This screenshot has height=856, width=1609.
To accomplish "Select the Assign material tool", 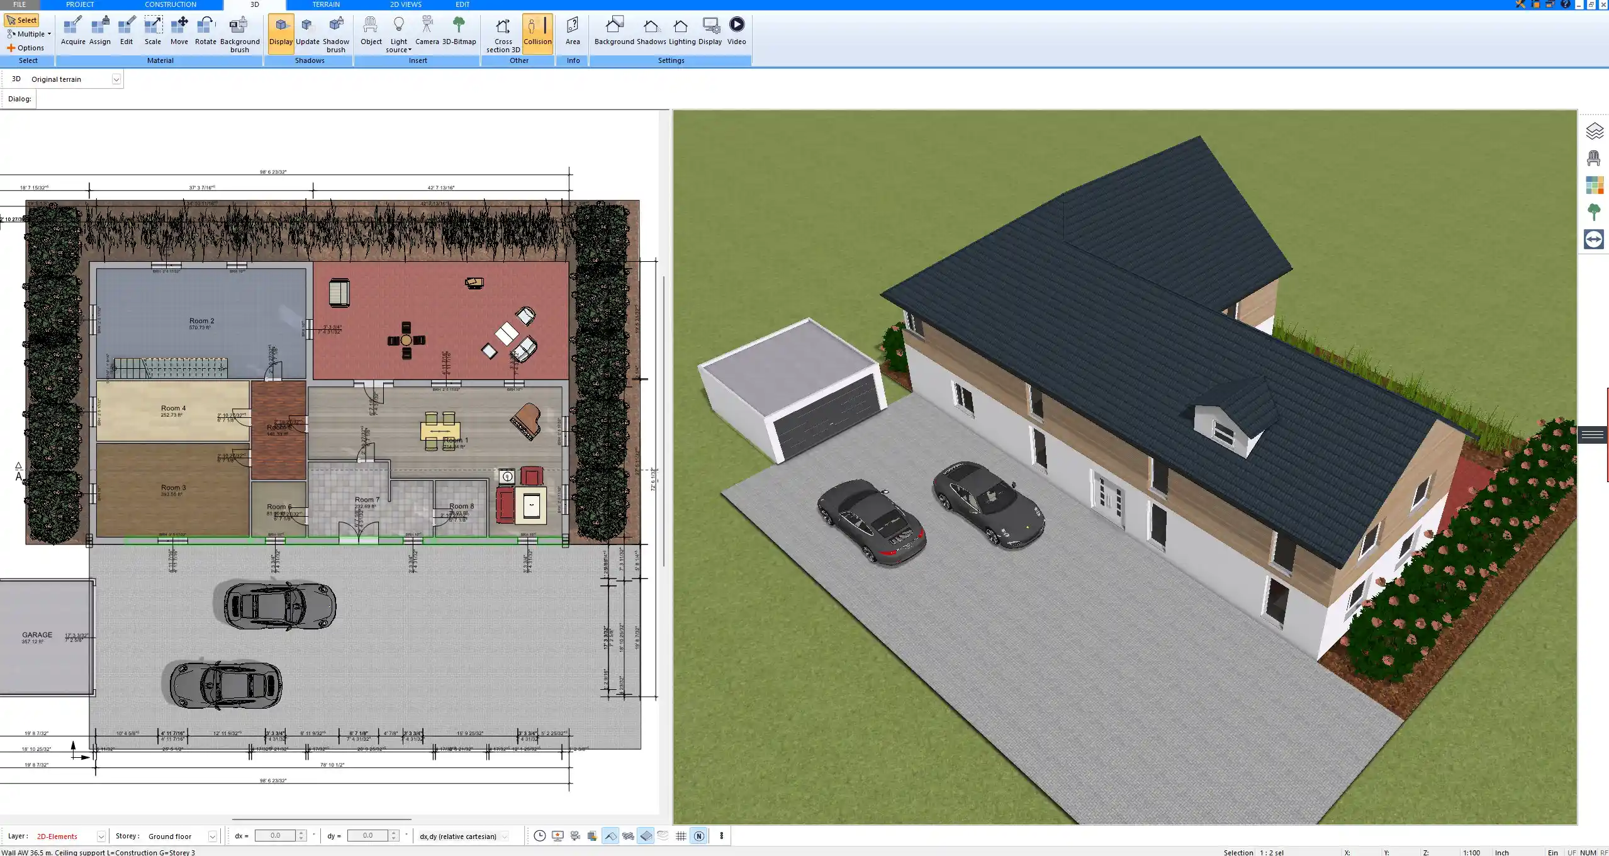I will pos(99,31).
